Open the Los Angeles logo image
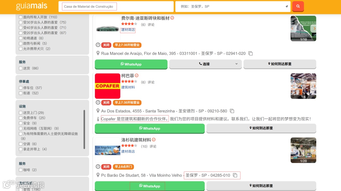Viewport: 341px width, 191px height. pyautogui.click(x=107, y=150)
